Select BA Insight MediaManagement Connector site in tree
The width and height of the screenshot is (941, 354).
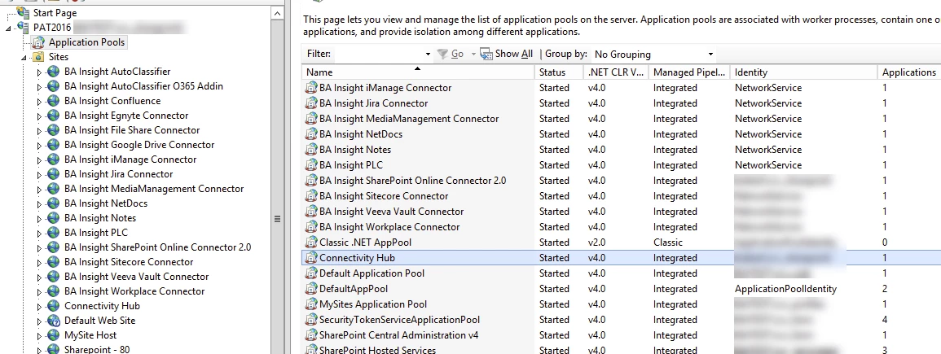154,189
